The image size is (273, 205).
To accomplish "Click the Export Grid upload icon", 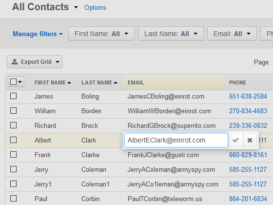I will point(15,61).
